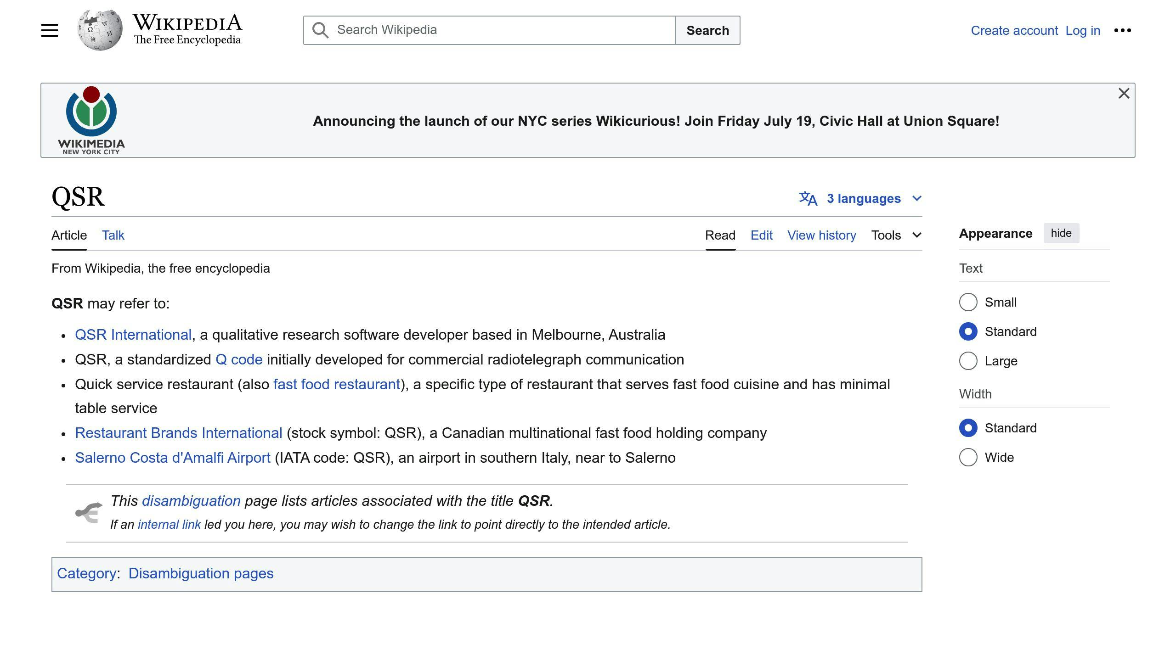
Task: Open the Q code link
Action: click(239, 359)
